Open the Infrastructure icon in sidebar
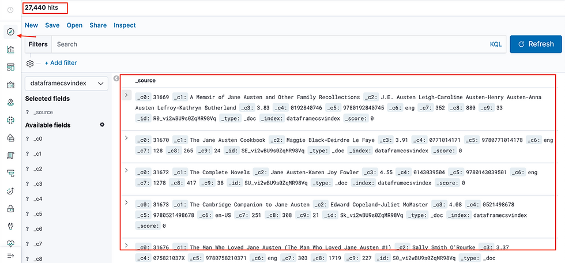 10,138
